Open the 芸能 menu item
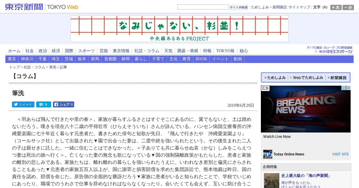Viewport: 359px width, 188px height. [x=104, y=51]
